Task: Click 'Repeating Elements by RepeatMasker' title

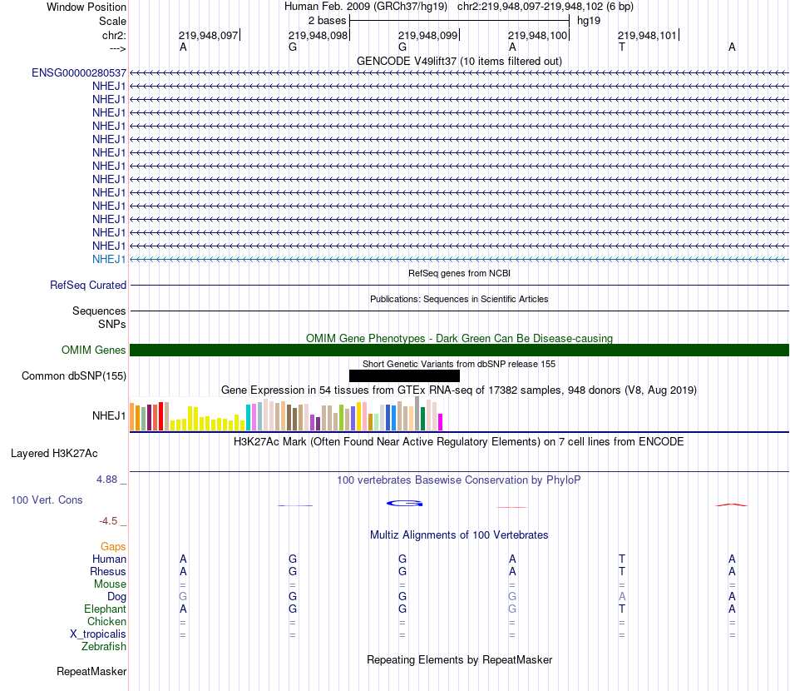Action: [x=459, y=659]
